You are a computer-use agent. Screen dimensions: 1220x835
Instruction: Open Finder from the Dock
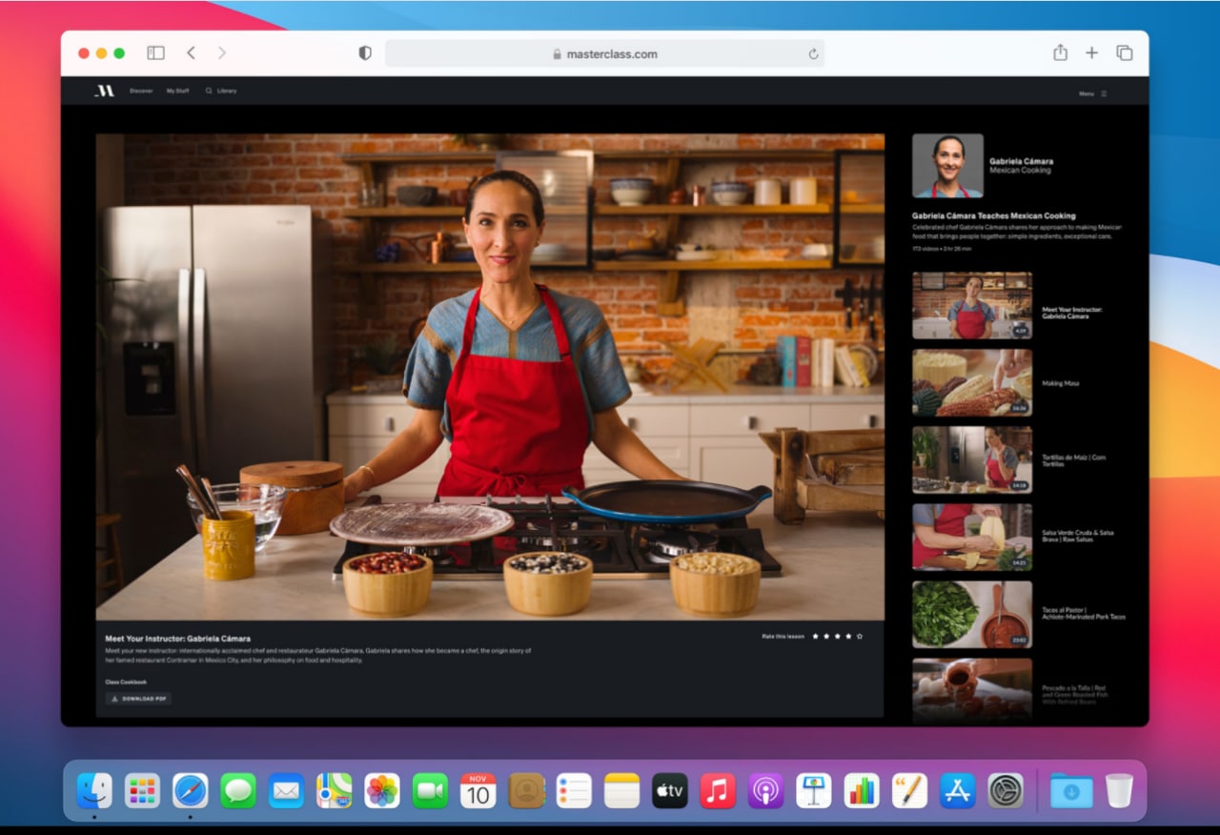click(94, 790)
